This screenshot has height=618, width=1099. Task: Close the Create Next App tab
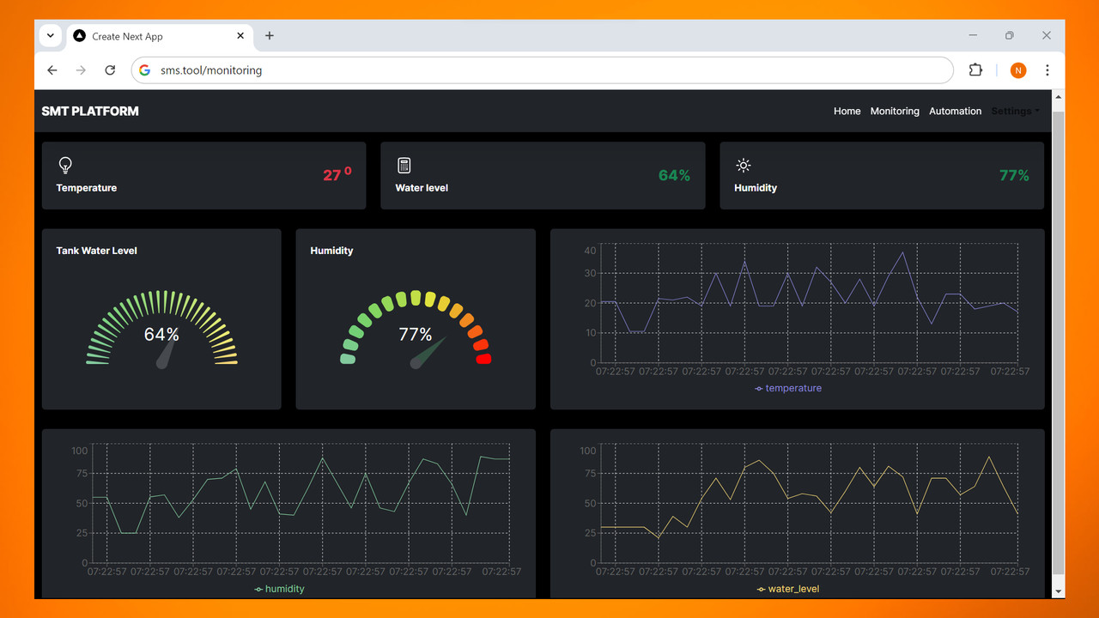click(x=240, y=36)
